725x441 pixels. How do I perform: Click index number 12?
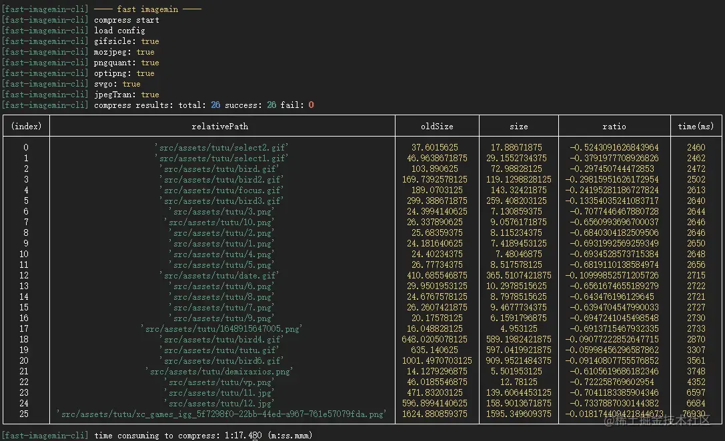24,275
